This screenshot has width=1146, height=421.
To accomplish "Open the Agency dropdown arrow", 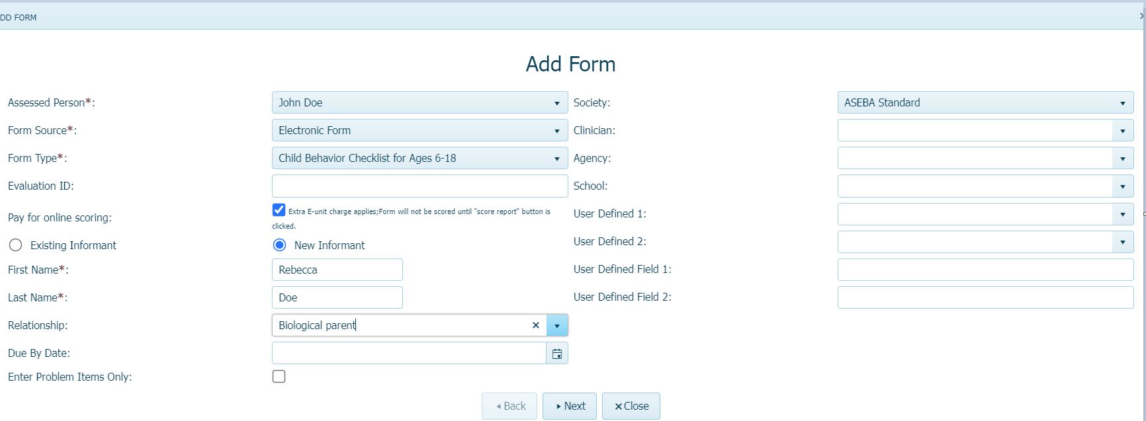I will click(x=1122, y=159).
